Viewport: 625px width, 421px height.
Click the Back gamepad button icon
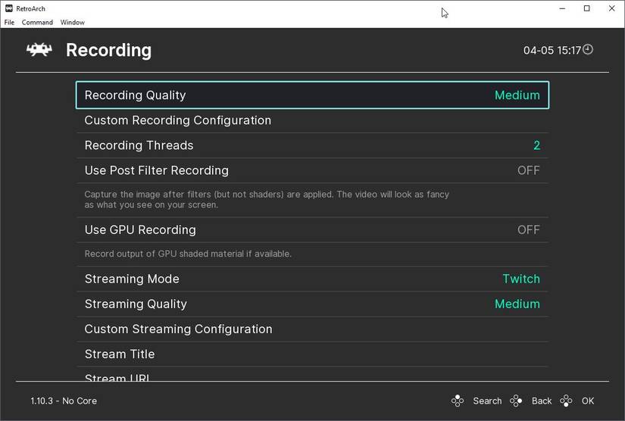[x=516, y=401]
